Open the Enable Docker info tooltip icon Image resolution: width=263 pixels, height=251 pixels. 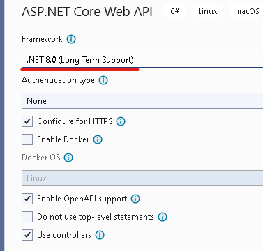point(98,139)
